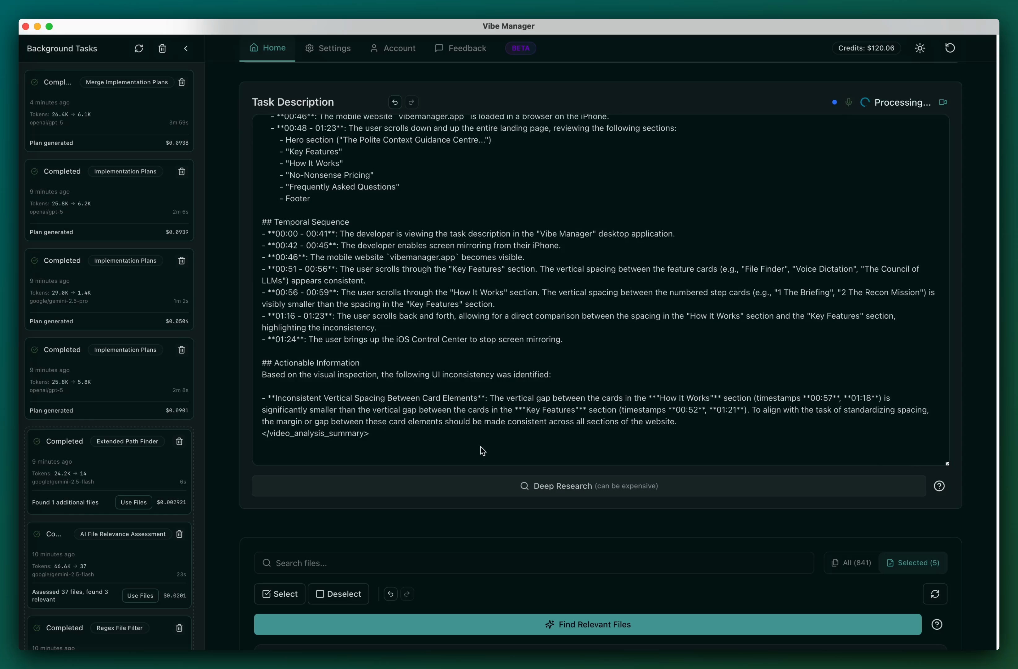Start Deep Research (can be expensive)
The width and height of the screenshot is (1018, 669).
[589, 486]
